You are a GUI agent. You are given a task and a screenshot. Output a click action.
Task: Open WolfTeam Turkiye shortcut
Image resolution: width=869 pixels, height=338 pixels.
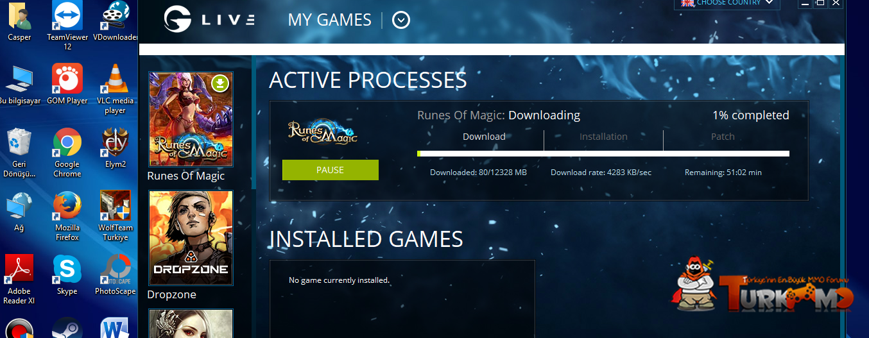point(115,216)
